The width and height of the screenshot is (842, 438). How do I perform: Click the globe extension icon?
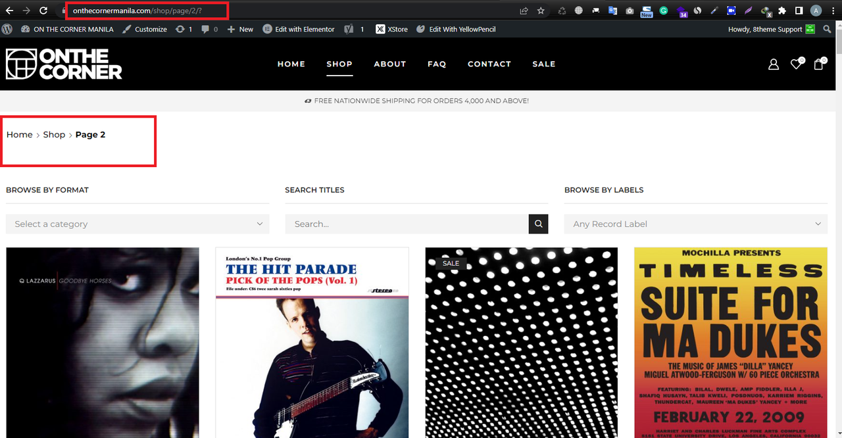(x=578, y=11)
